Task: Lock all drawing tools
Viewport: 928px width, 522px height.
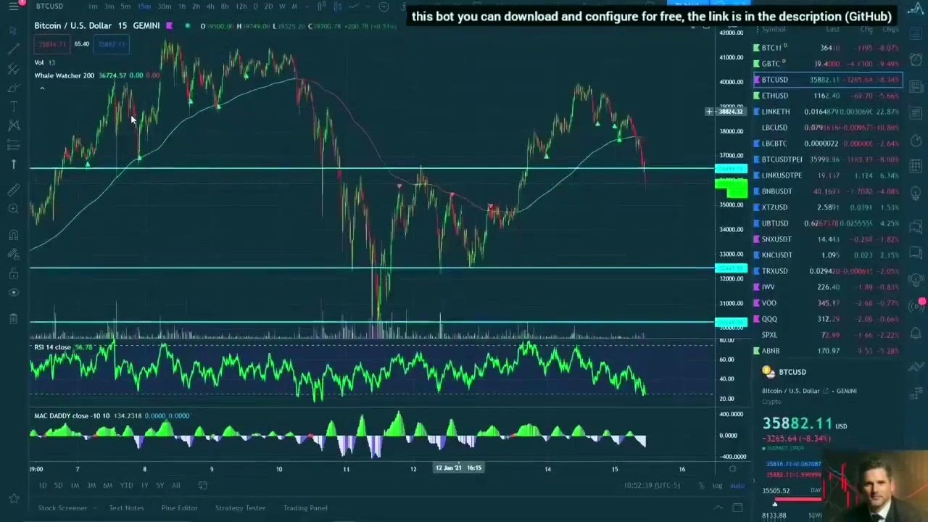Action: (13, 273)
